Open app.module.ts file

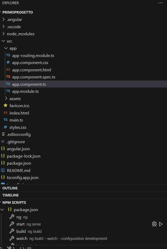click(25, 91)
